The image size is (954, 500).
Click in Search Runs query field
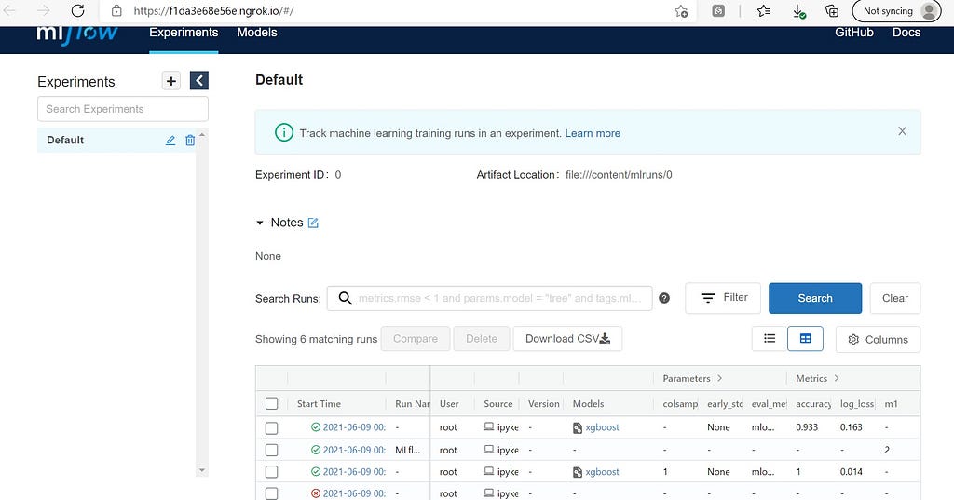coord(490,298)
